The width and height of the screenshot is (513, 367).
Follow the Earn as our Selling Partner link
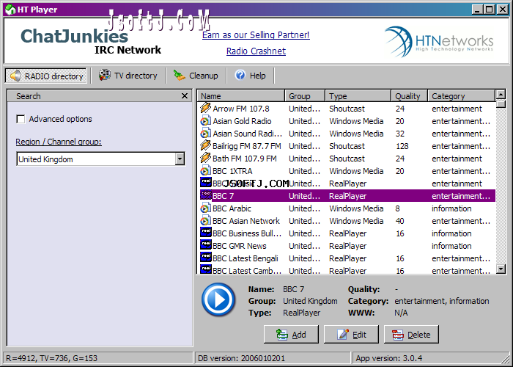(x=256, y=34)
